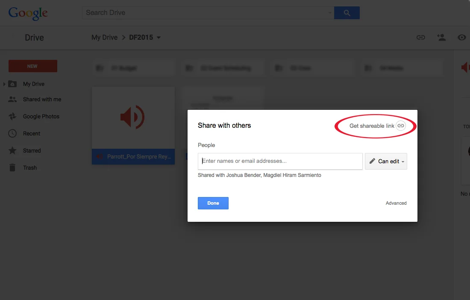Viewport: 470px width, 300px height.
Task: Click the third blurred folder in row
Action: click(x=312, y=68)
